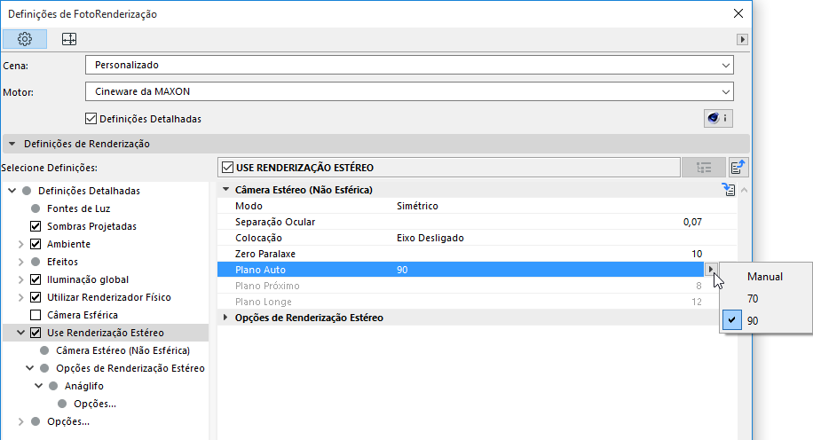Viewport: 813px width, 440px height.
Task: Expand Opções de Renderização Estéreo panel section
Action: point(225,318)
